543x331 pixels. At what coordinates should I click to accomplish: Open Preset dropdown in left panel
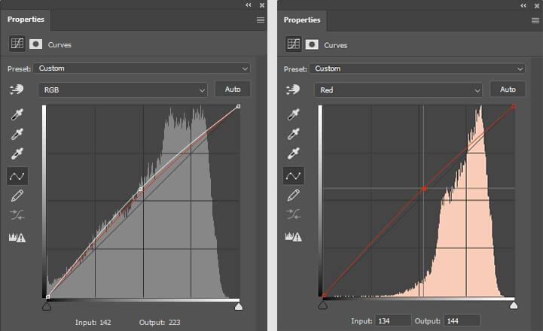(142, 68)
